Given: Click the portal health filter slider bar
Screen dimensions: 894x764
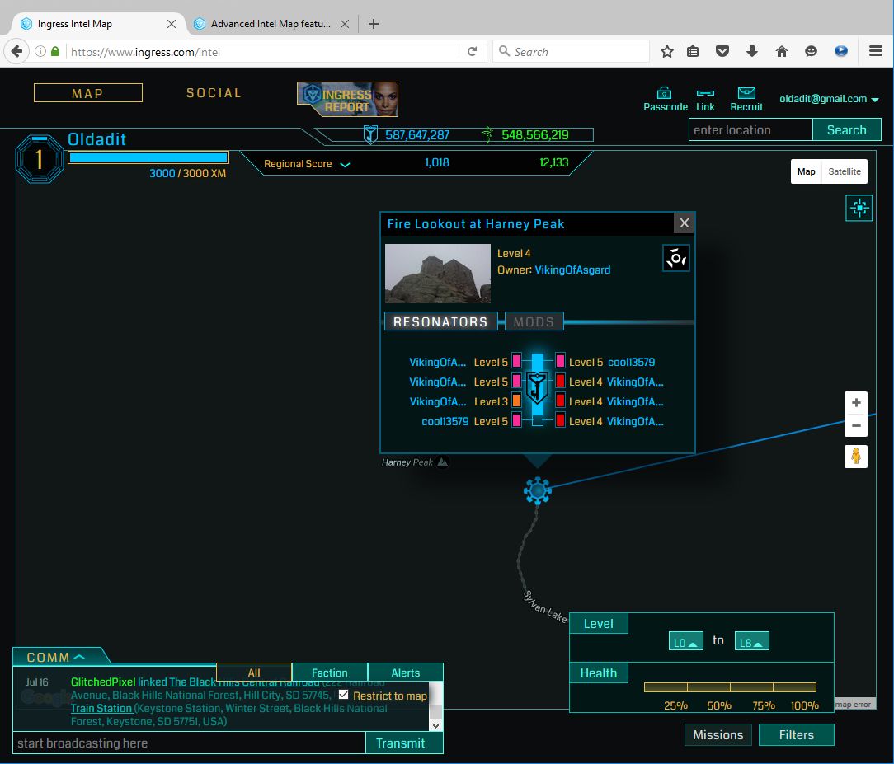Looking at the screenshot, I should point(730,687).
